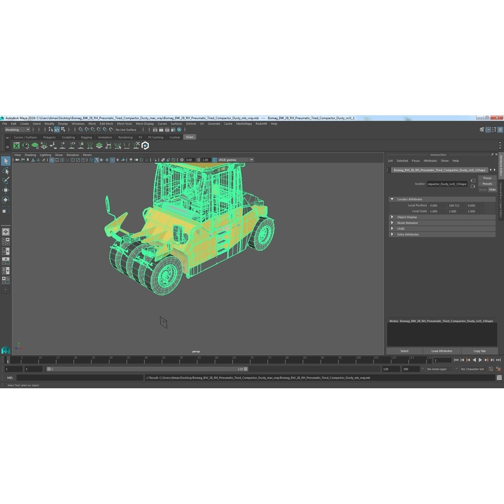
Task: Open No Anim Layer dropdown
Action: [x=440, y=369]
